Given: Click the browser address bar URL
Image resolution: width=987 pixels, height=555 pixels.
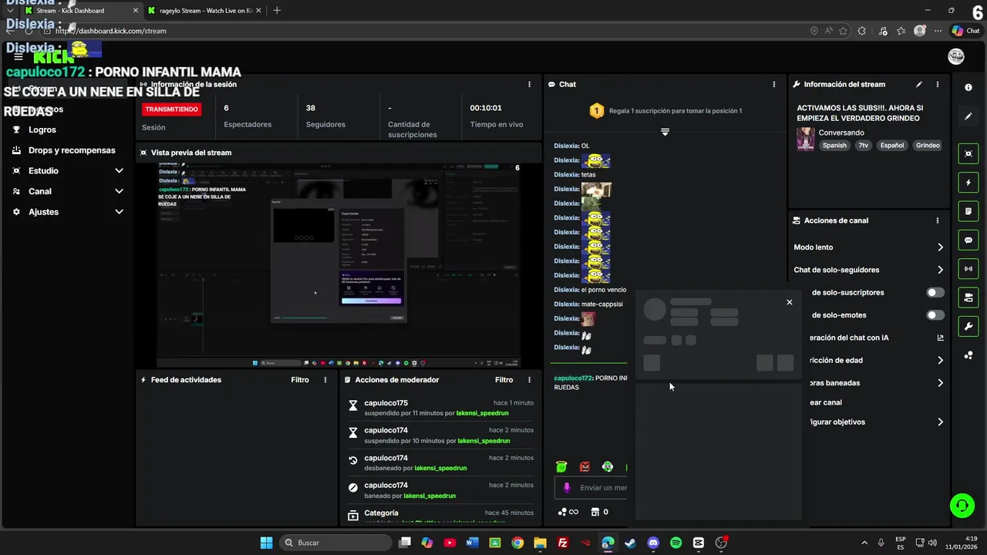Looking at the screenshot, I should (110, 31).
